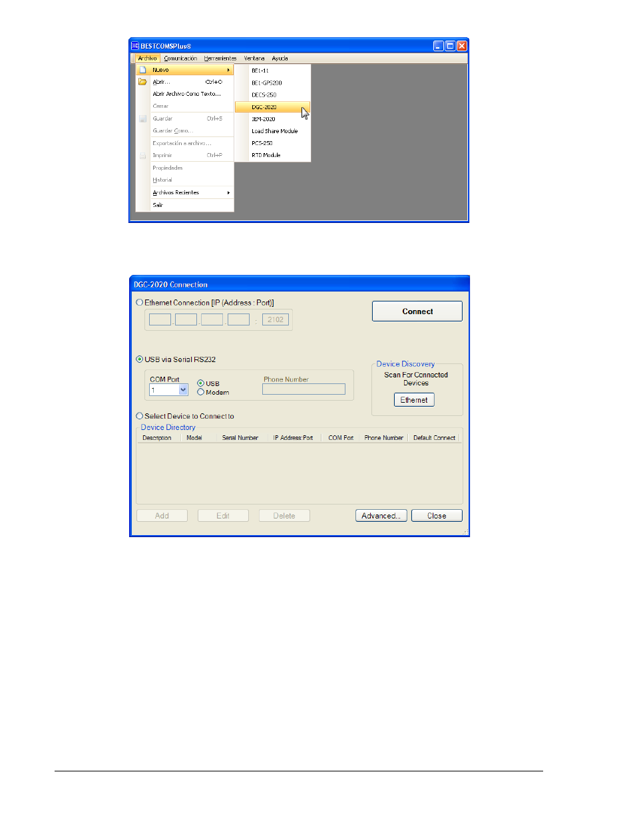Image resolution: width=635 pixels, height=822 pixels.
Task: Expand the Nuevo submenu arrow
Action: pyautogui.click(x=228, y=70)
